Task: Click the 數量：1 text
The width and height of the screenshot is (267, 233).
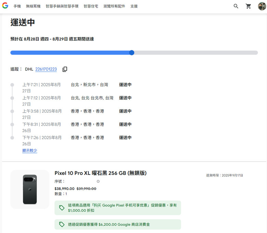Action: [x=61, y=194]
